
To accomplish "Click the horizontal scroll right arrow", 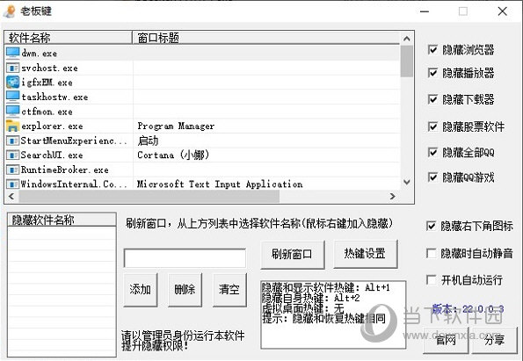I will tap(393, 197).
